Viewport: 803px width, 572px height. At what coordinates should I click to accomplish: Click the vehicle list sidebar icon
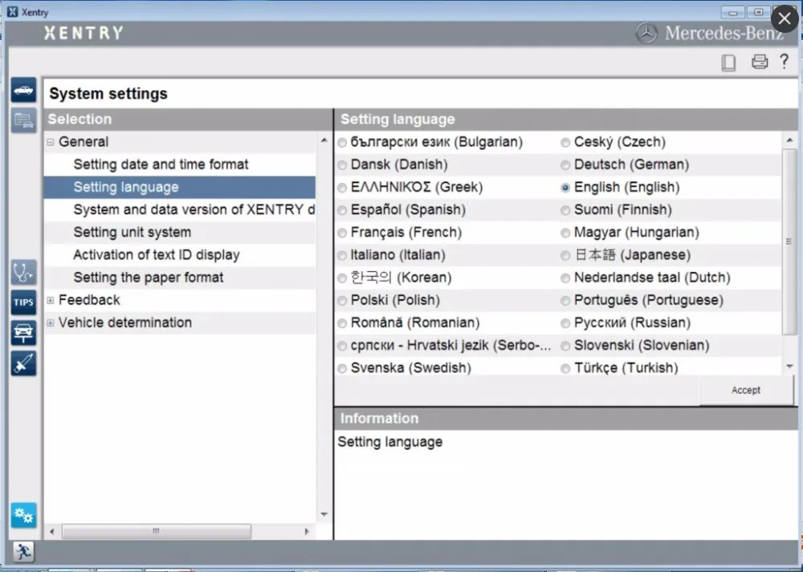(23, 121)
